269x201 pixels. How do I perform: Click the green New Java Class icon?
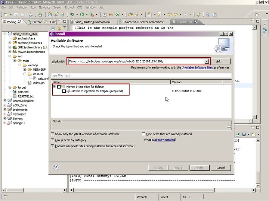click(x=118, y=15)
